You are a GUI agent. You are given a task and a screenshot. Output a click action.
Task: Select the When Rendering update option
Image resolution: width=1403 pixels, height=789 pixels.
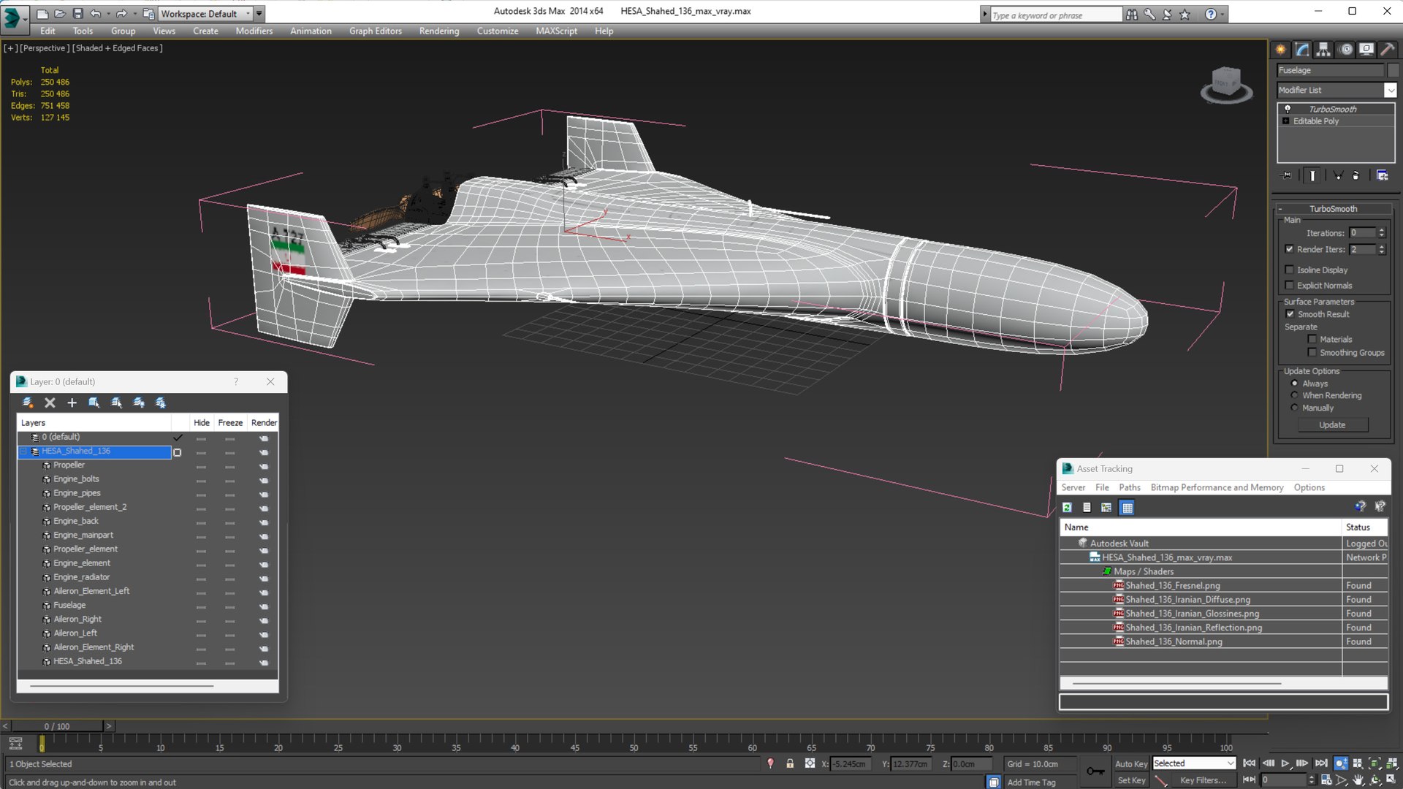coord(1295,395)
